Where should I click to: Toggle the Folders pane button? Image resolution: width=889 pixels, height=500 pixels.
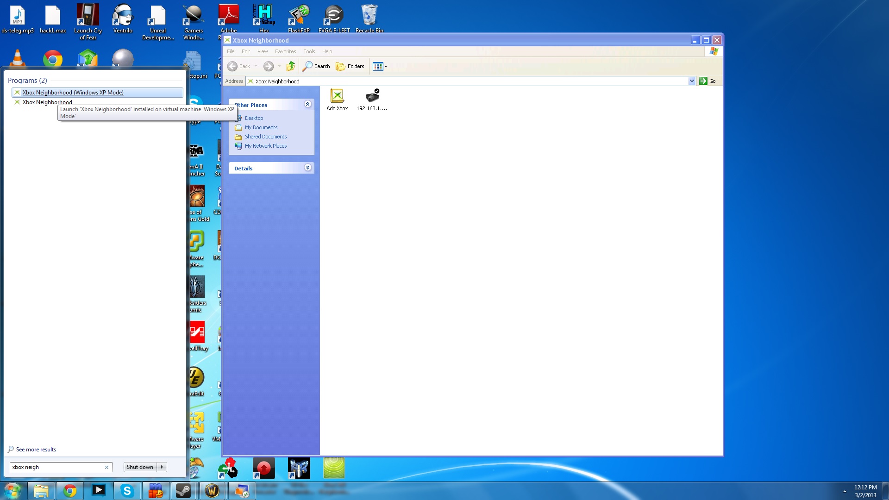[350, 66]
